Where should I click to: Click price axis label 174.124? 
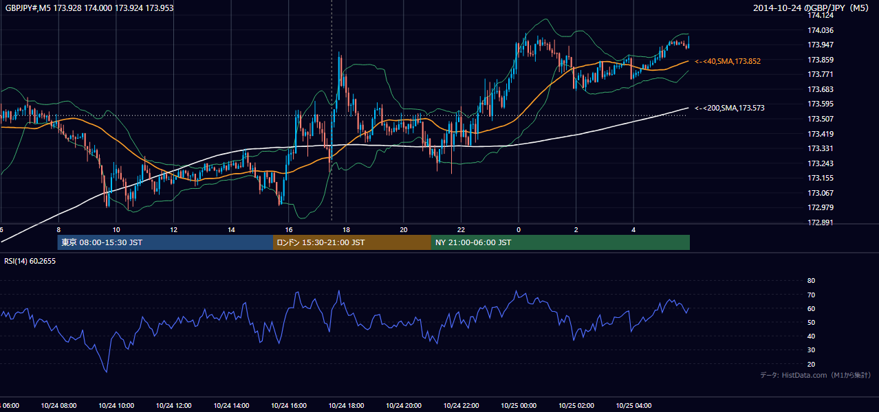pos(820,15)
